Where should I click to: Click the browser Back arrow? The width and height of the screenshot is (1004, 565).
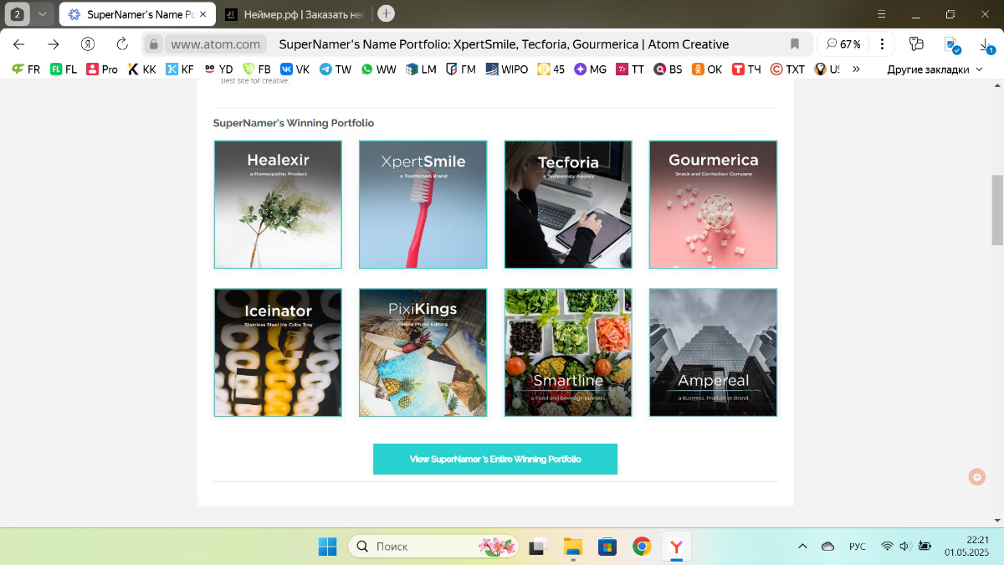coord(19,44)
